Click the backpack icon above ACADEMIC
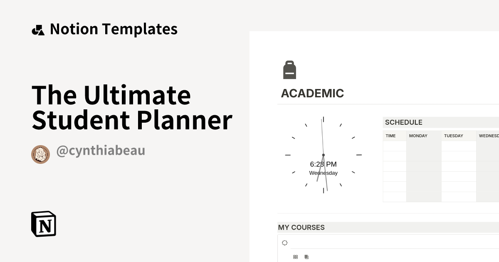 coord(290,69)
